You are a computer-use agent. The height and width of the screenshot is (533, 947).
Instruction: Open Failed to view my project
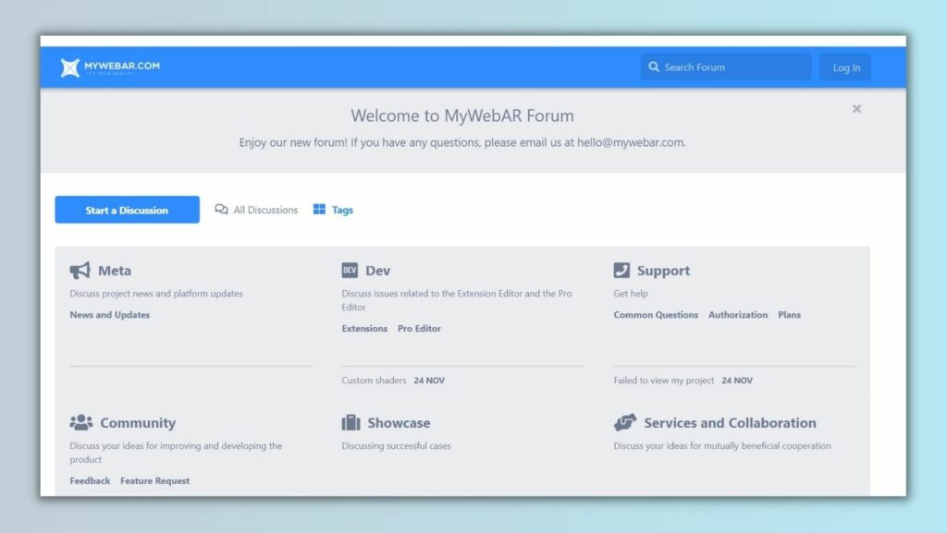[x=663, y=381]
